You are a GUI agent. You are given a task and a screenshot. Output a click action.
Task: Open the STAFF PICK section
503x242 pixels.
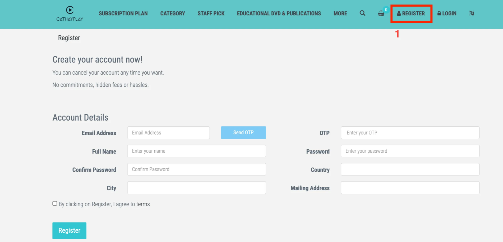pyautogui.click(x=211, y=13)
